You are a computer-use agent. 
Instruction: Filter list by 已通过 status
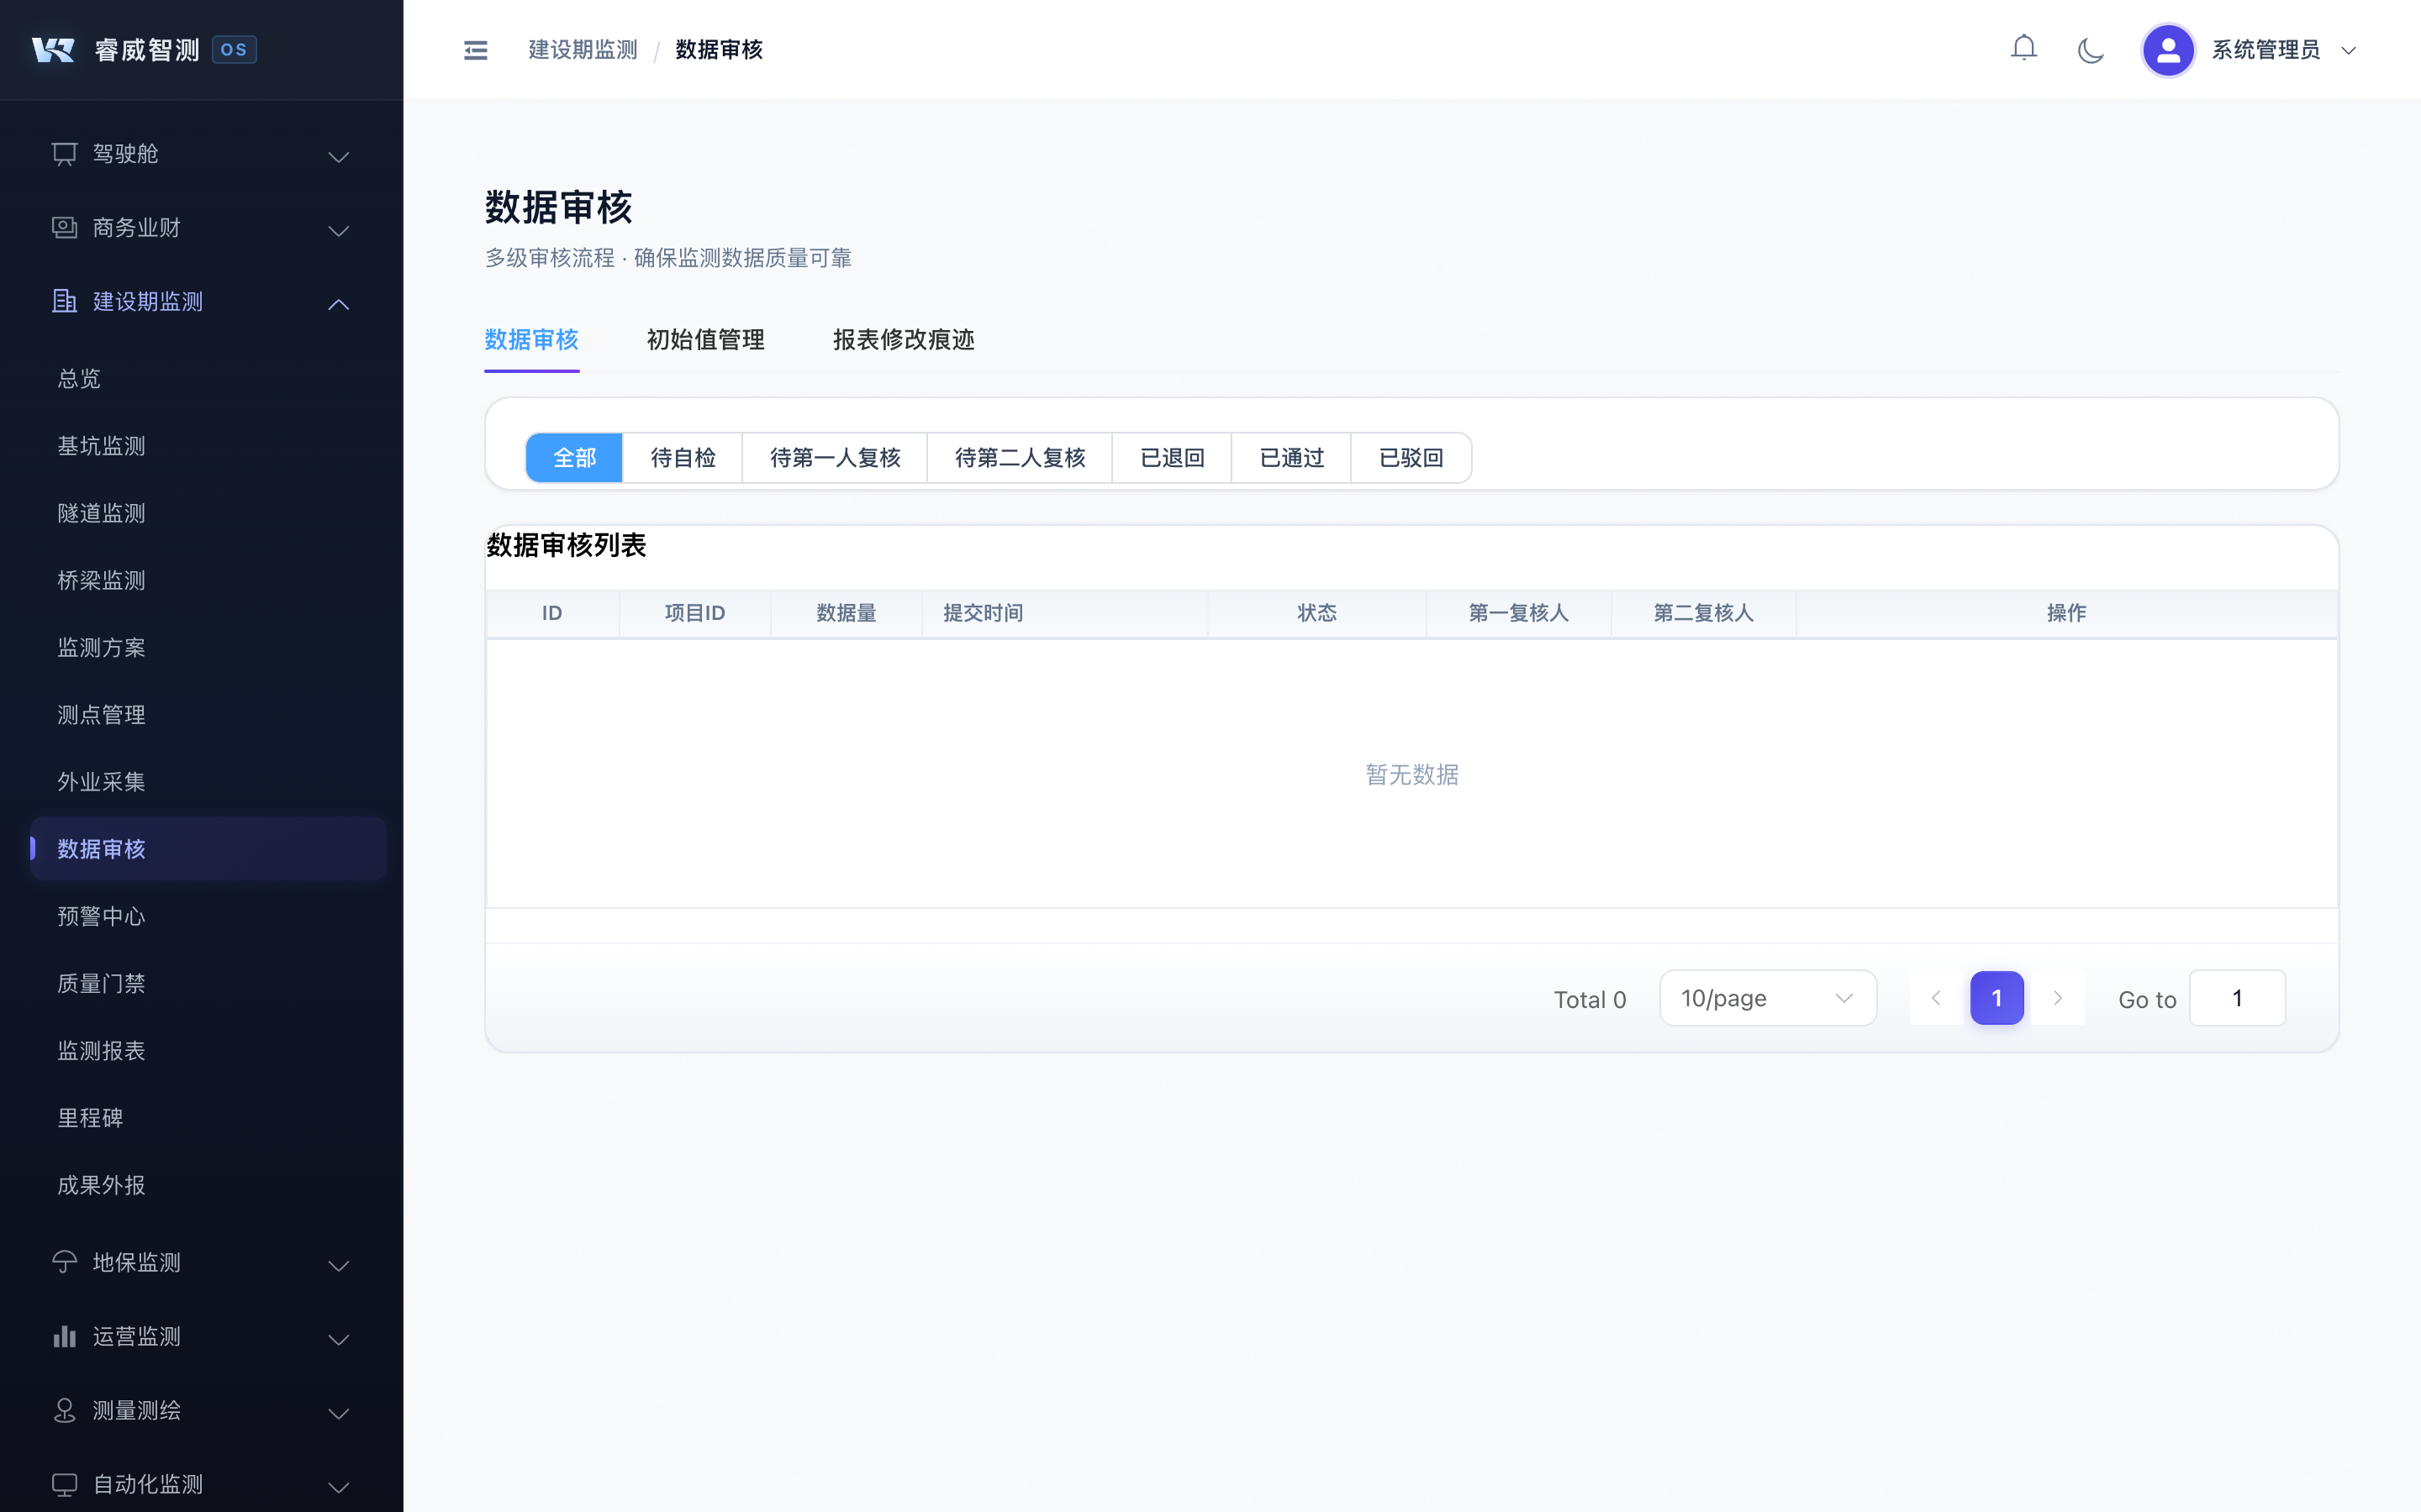[x=1290, y=457]
